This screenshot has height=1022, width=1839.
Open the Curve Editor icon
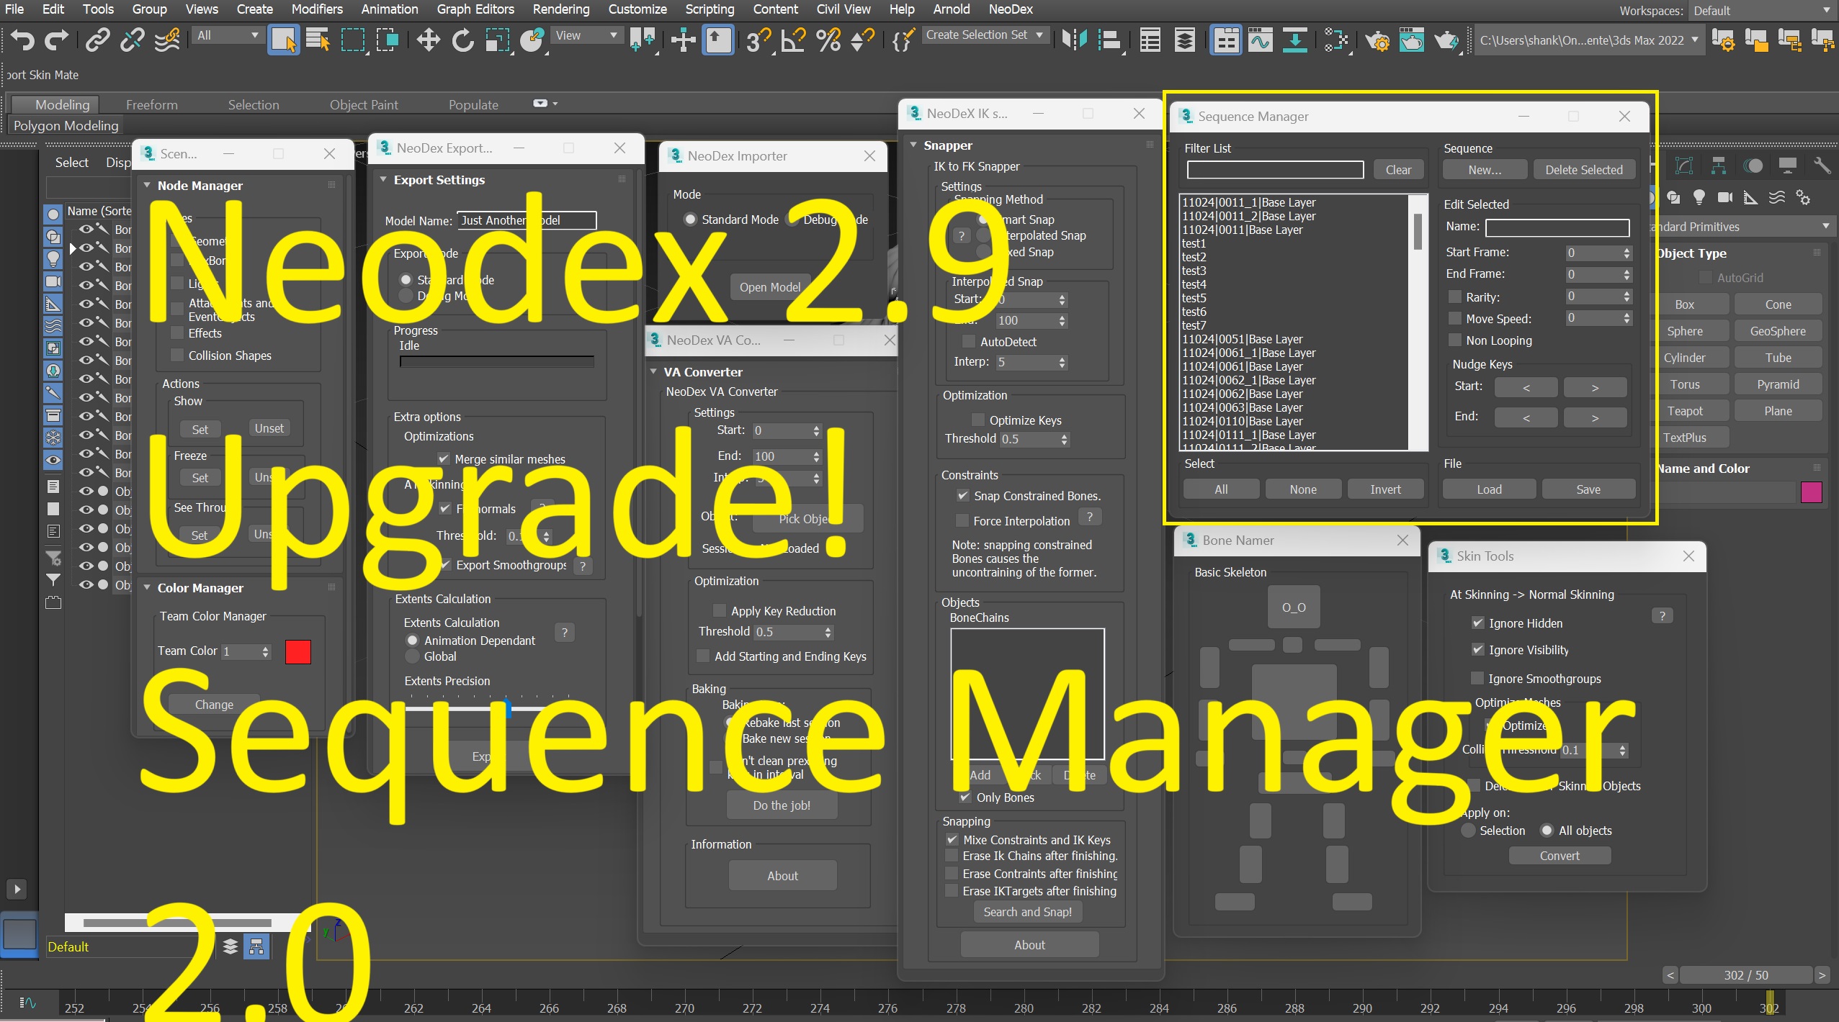1260,40
